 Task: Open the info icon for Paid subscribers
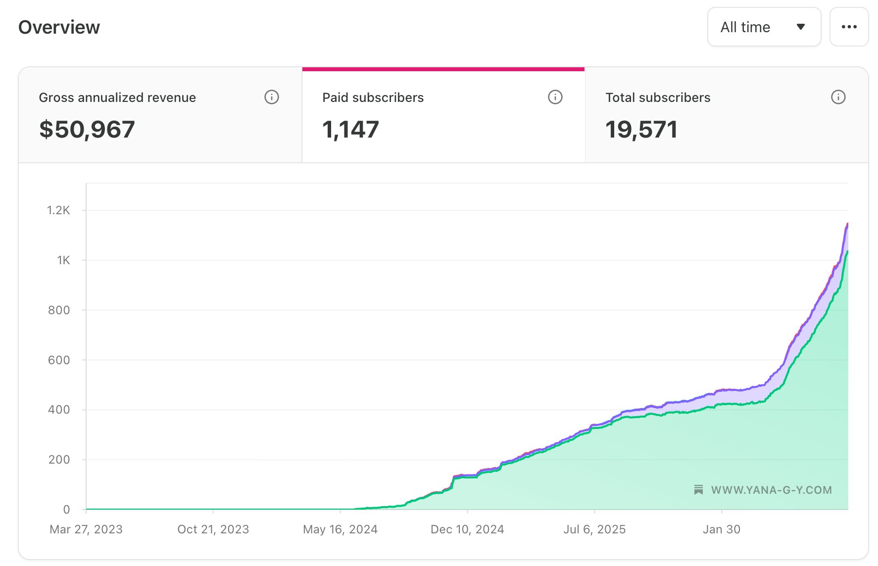tap(555, 97)
